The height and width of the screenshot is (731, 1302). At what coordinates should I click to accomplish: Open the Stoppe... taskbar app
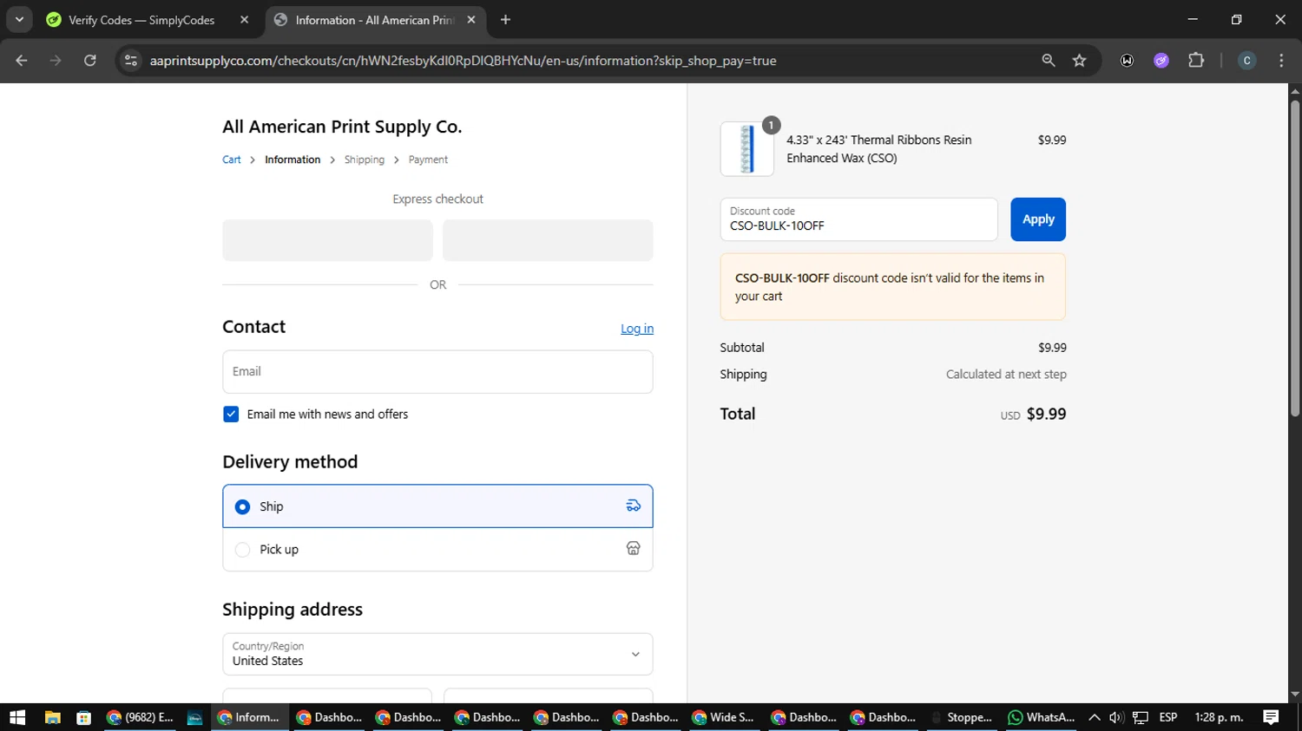(x=961, y=717)
